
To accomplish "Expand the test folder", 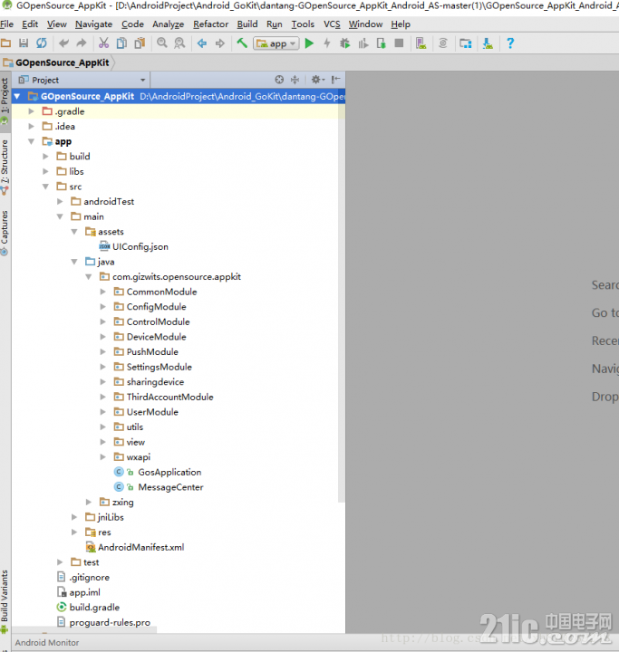I will pyautogui.click(x=60, y=562).
